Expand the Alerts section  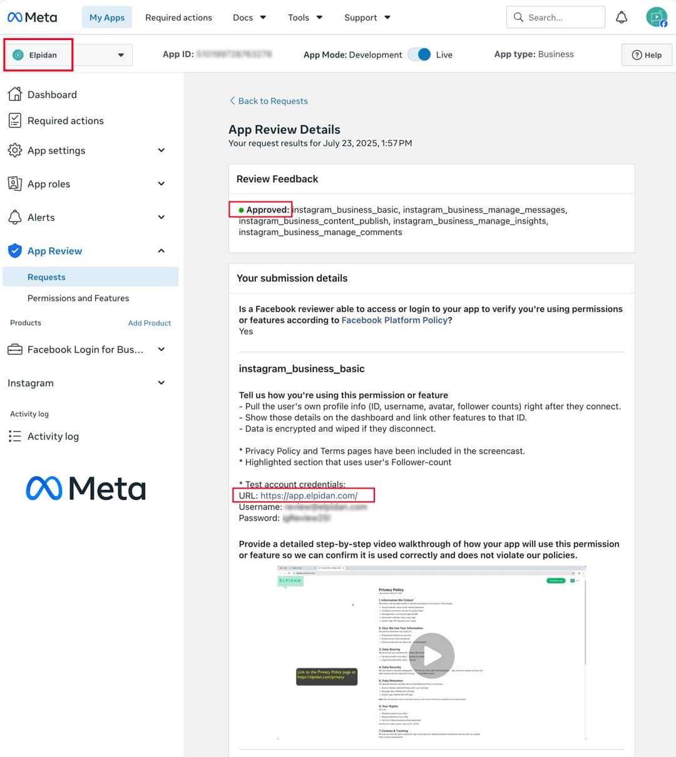(x=161, y=217)
